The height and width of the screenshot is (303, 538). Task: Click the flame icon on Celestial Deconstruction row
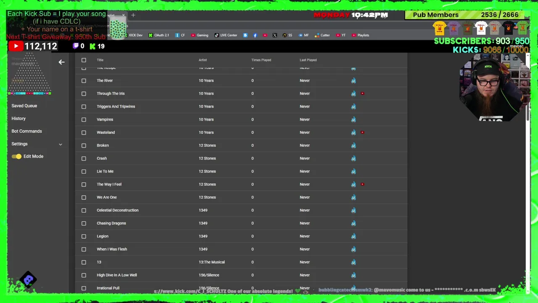click(353, 210)
